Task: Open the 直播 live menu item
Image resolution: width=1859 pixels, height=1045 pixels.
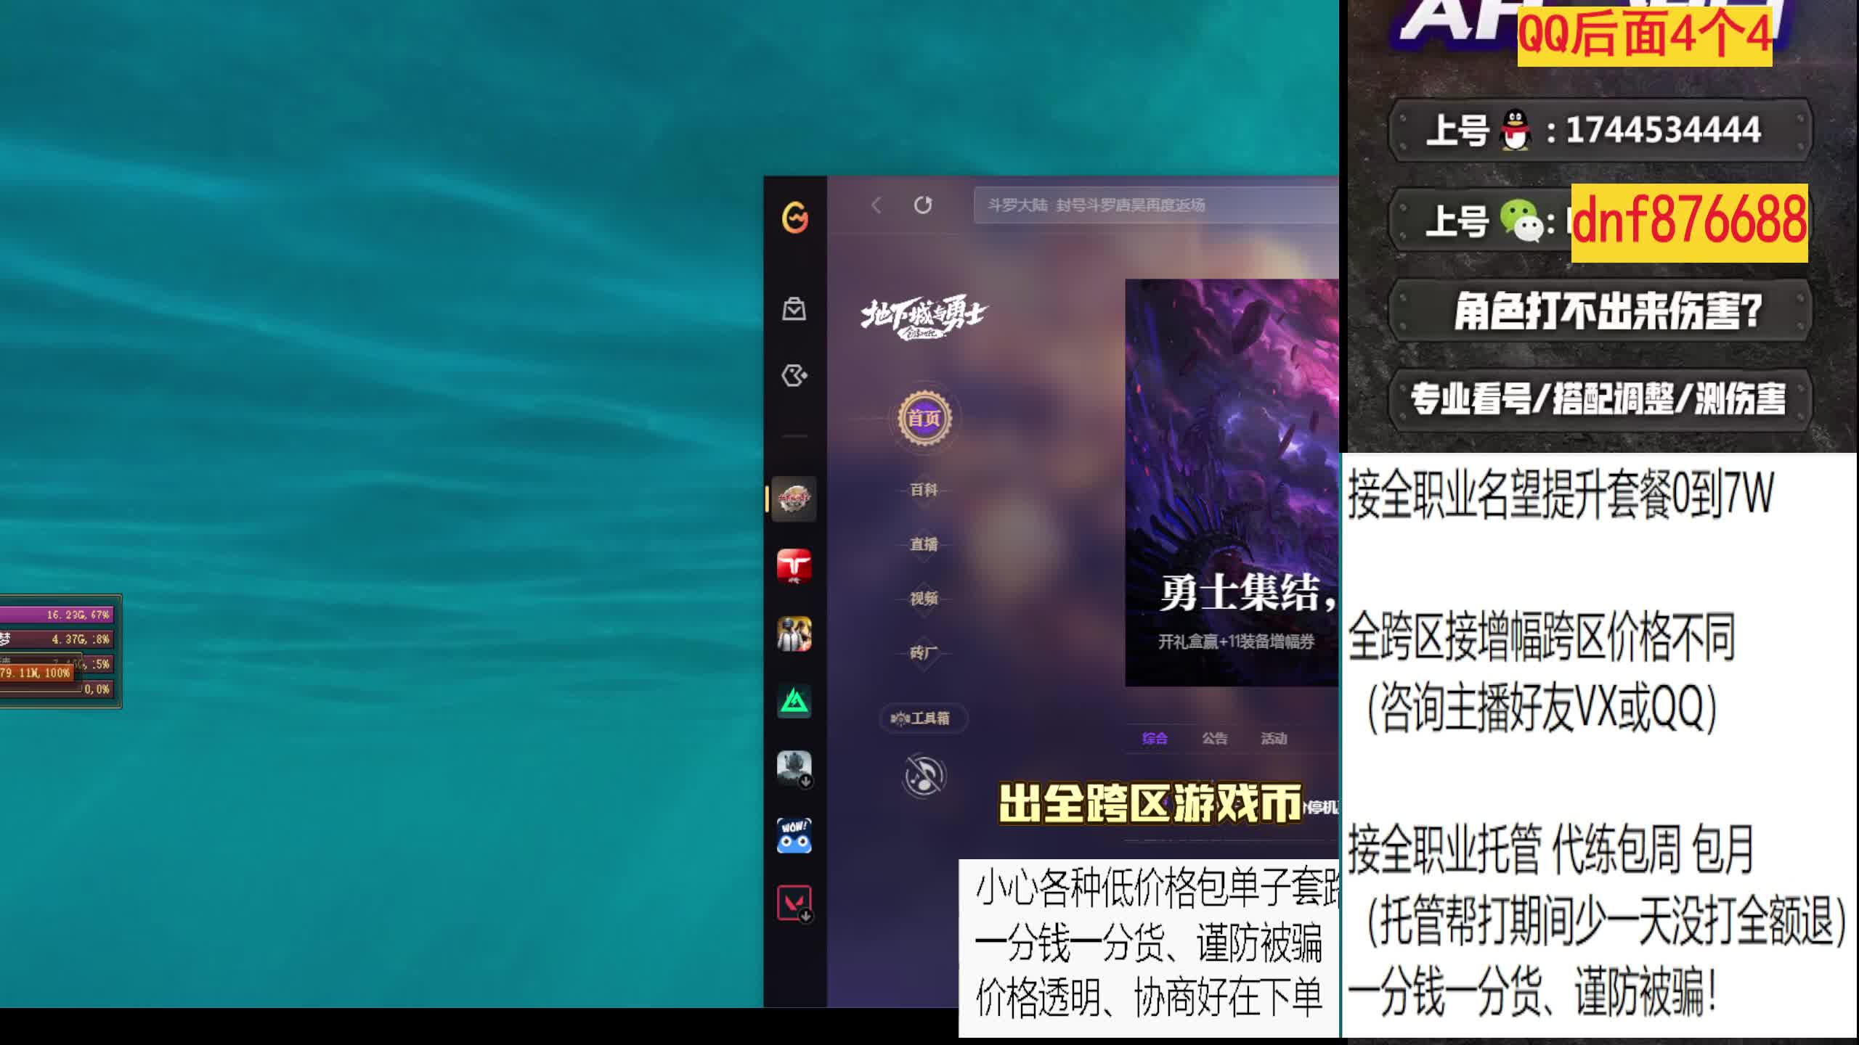Action: (x=924, y=544)
